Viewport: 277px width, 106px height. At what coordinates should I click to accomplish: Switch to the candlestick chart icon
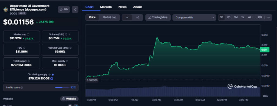coord(138,18)
